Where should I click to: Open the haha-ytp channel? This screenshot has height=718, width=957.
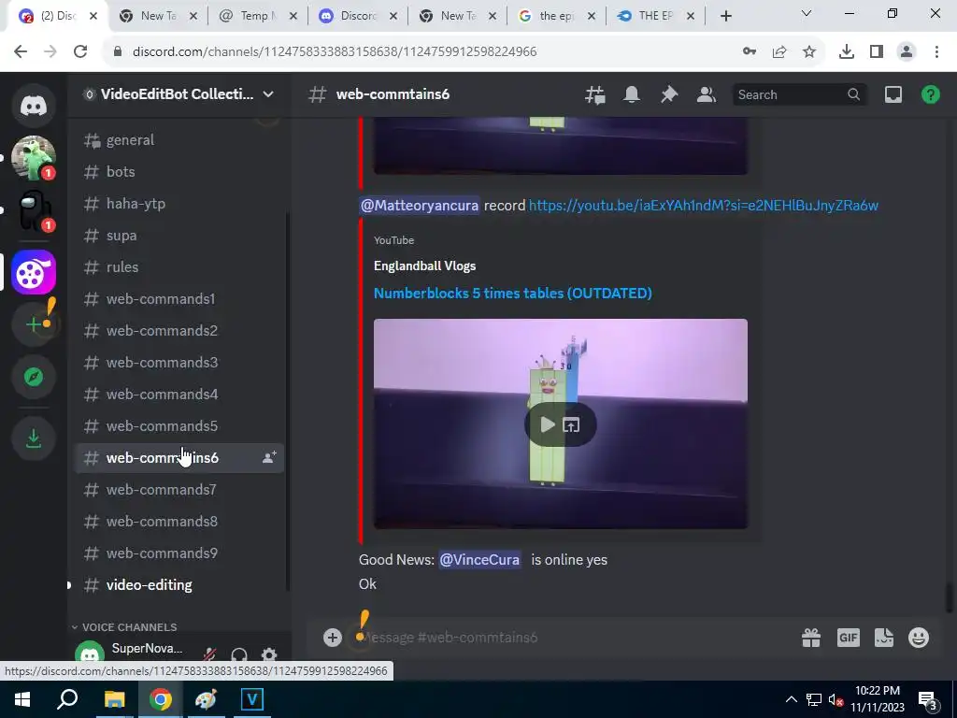[x=179, y=203]
